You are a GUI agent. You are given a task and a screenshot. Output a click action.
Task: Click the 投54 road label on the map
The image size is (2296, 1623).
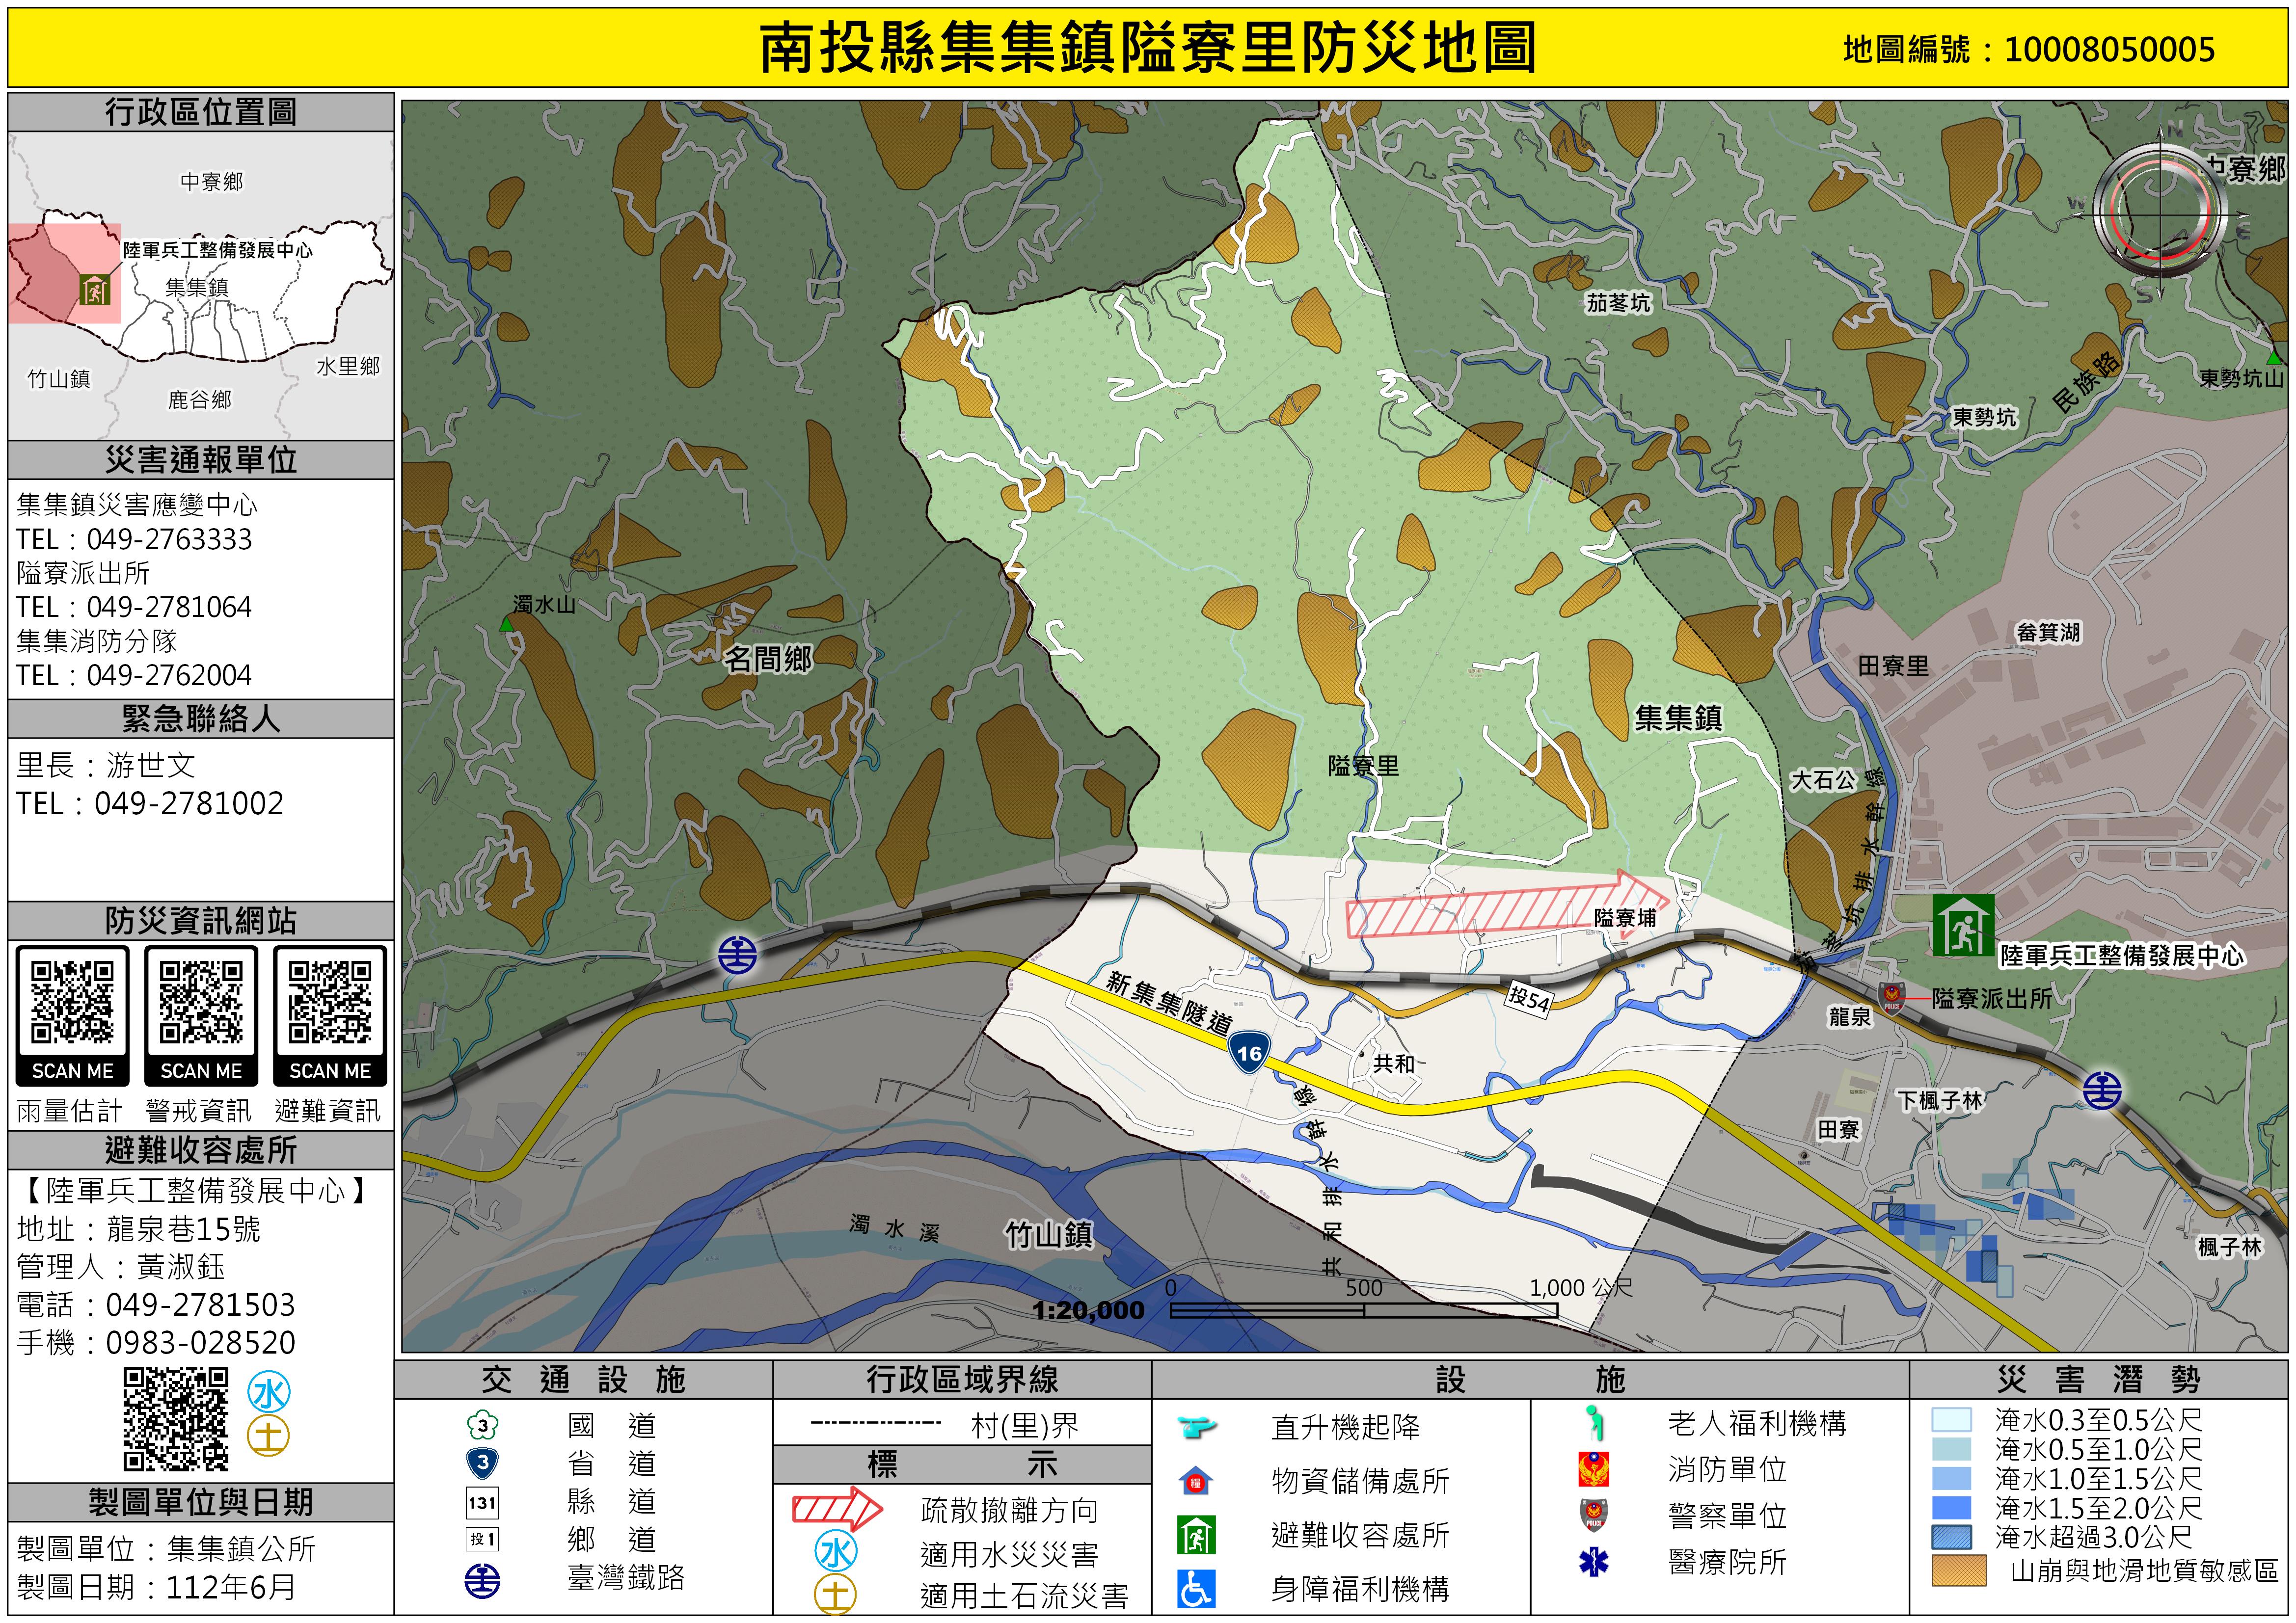point(1529,999)
